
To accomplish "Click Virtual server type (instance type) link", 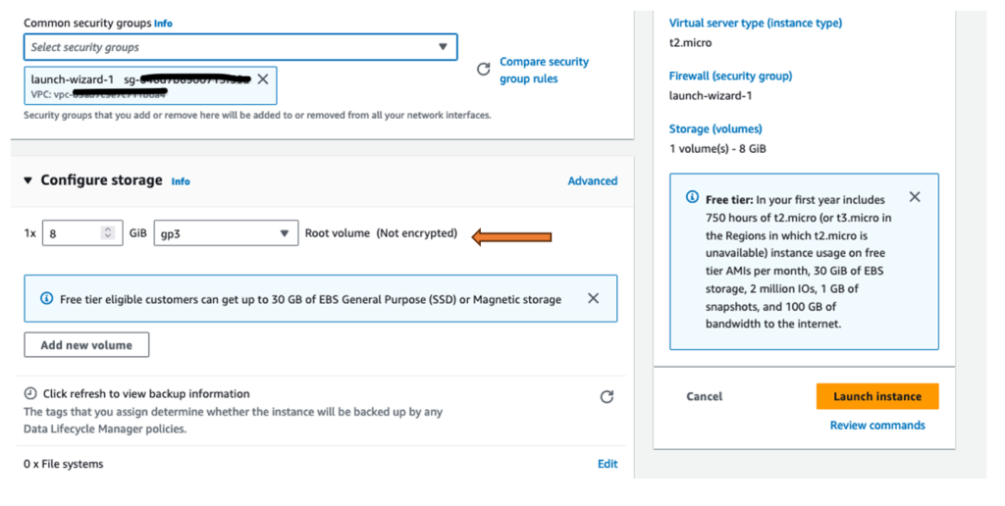I will (x=756, y=24).
